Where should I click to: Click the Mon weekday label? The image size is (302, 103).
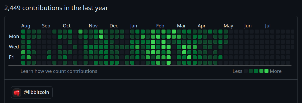[x=14, y=36]
